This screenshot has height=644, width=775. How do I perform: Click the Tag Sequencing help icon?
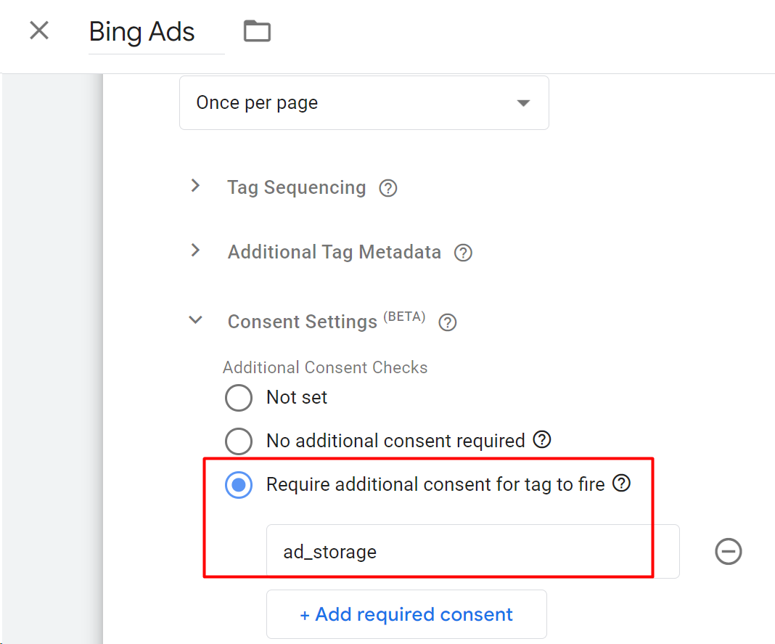point(389,189)
